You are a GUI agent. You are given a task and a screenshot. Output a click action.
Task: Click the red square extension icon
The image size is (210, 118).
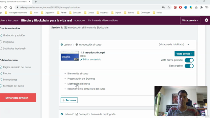[175, 8]
